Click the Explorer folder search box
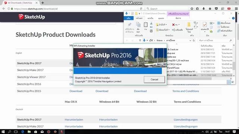239x134 pixels. click(x=215, y=41)
